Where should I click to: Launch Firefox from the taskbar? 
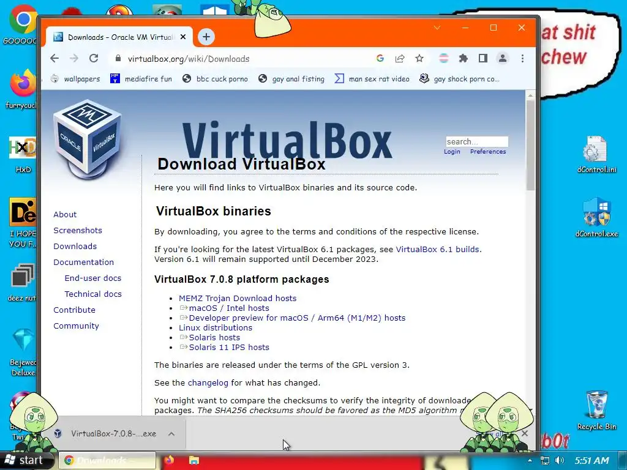[x=169, y=460]
